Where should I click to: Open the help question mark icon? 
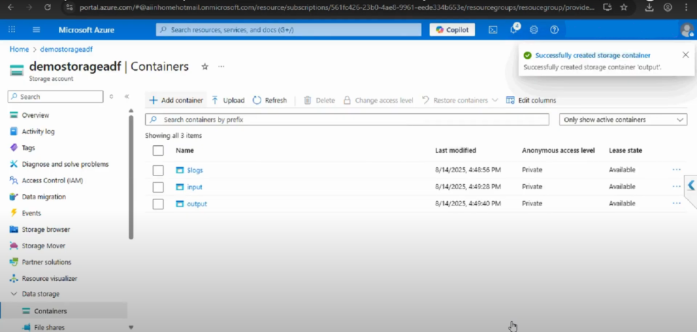pyautogui.click(x=554, y=30)
